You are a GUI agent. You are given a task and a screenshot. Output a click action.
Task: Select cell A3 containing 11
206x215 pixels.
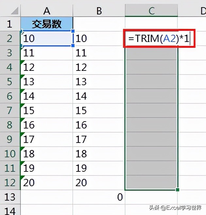coord(47,53)
